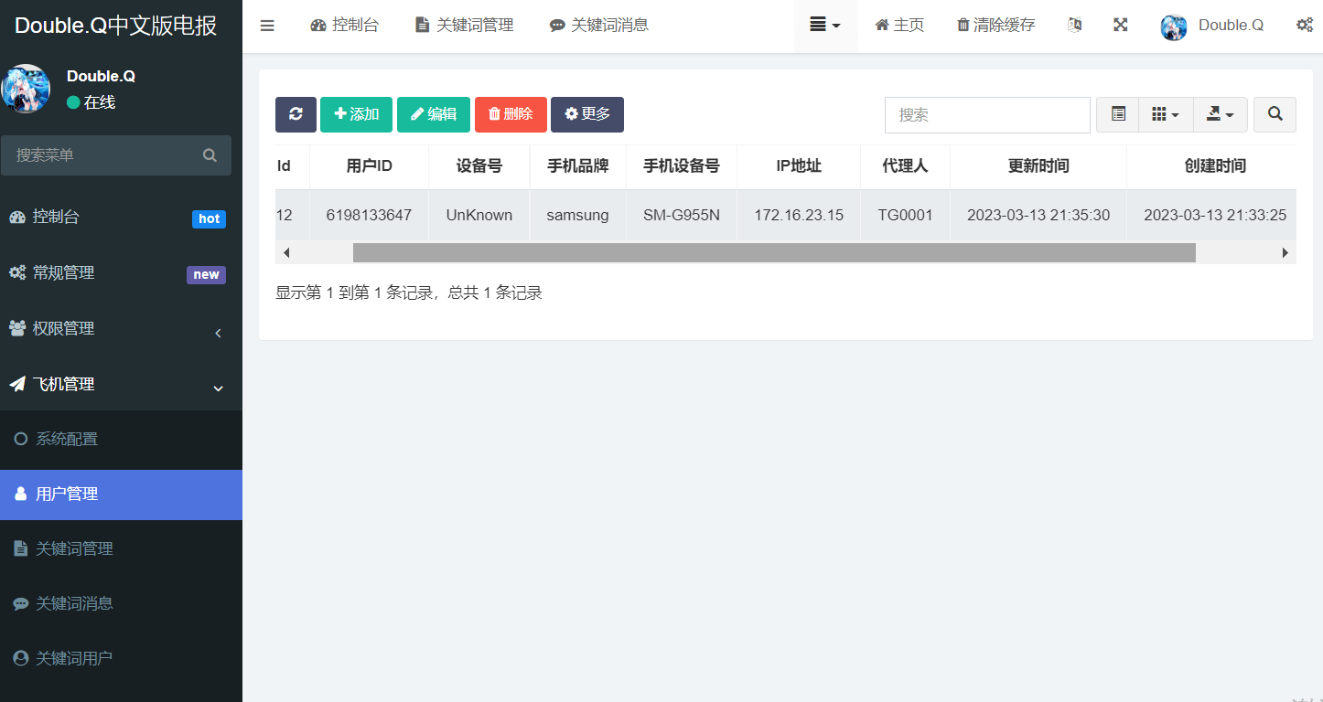
Task: Click the sidebar menu search icon
Action: click(210, 155)
